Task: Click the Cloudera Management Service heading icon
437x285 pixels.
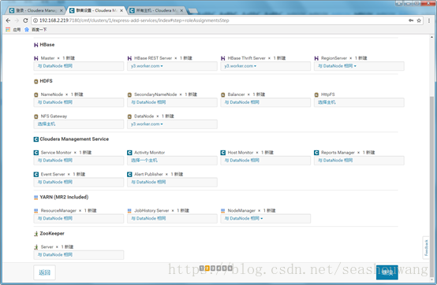Action: [36, 139]
